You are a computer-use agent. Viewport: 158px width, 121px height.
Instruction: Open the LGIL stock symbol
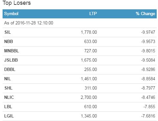(9, 116)
